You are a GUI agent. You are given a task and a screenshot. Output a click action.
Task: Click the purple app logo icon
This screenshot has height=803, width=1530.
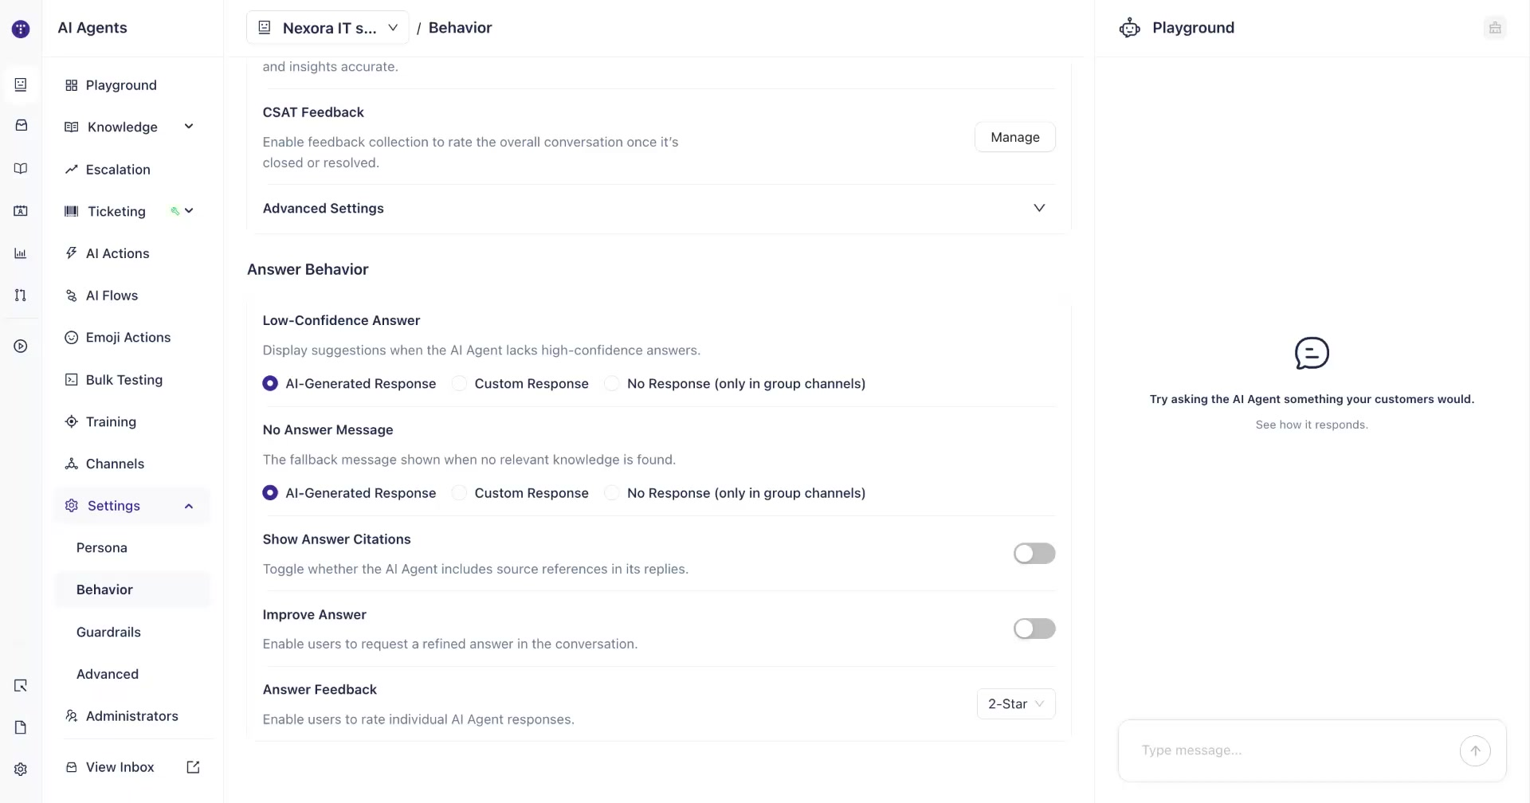tap(21, 29)
